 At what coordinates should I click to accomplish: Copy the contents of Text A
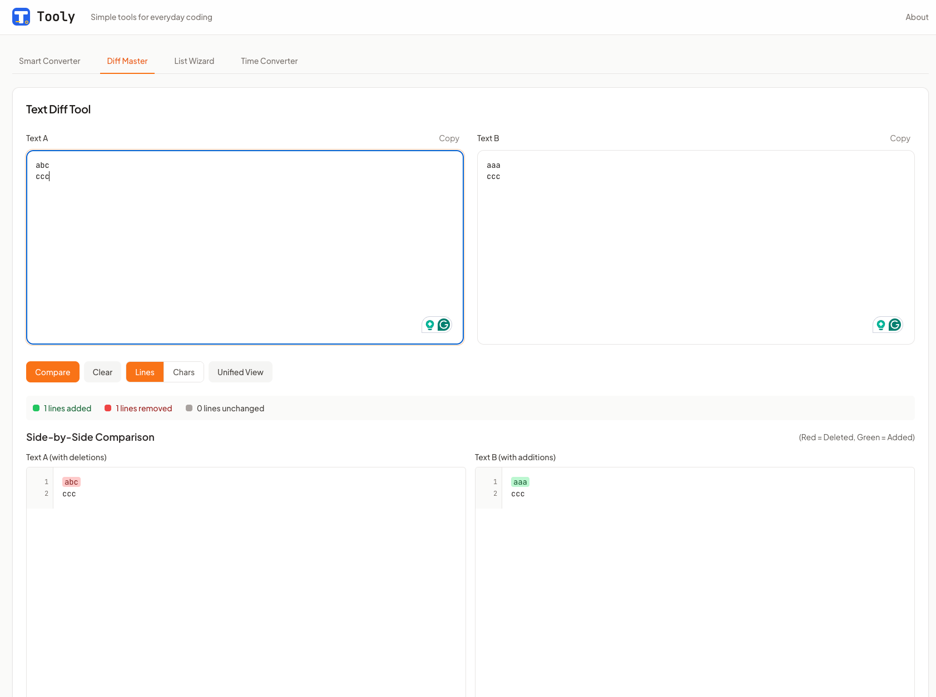tap(448, 138)
